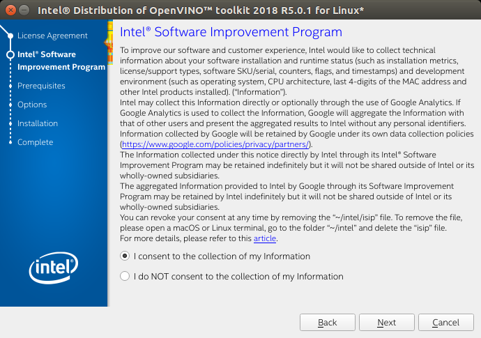Image resolution: width=481 pixels, height=338 pixels.
Task: Click the red window close button
Action: [10, 10]
